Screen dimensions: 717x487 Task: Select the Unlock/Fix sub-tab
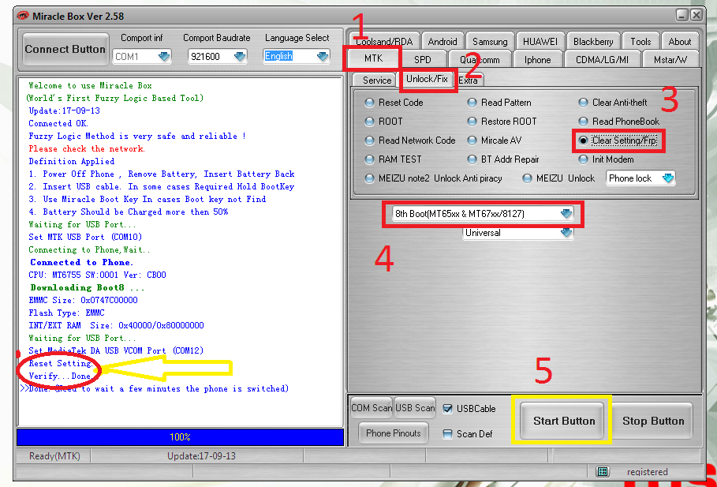pos(427,79)
